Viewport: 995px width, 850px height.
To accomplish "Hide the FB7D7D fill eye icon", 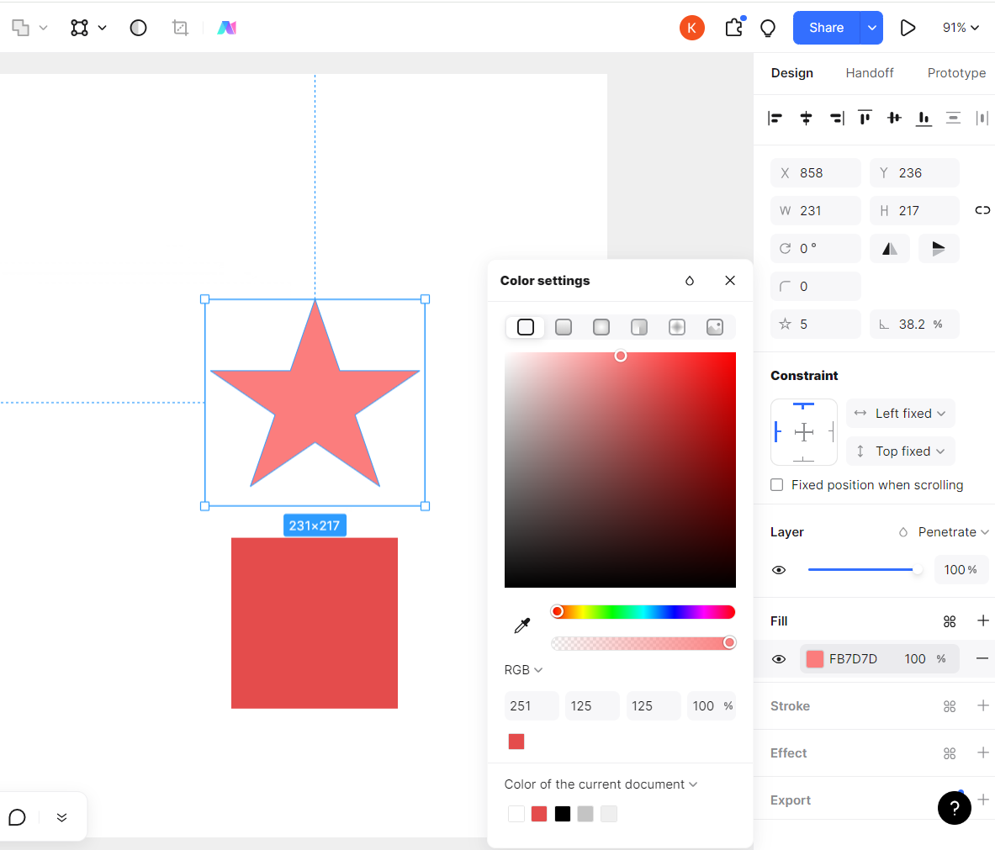I will [779, 659].
